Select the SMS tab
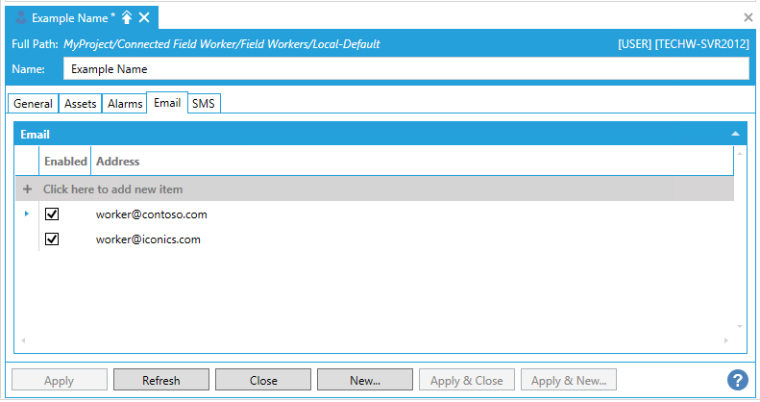The height and width of the screenshot is (402, 760). pyautogui.click(x=203, y=104)
